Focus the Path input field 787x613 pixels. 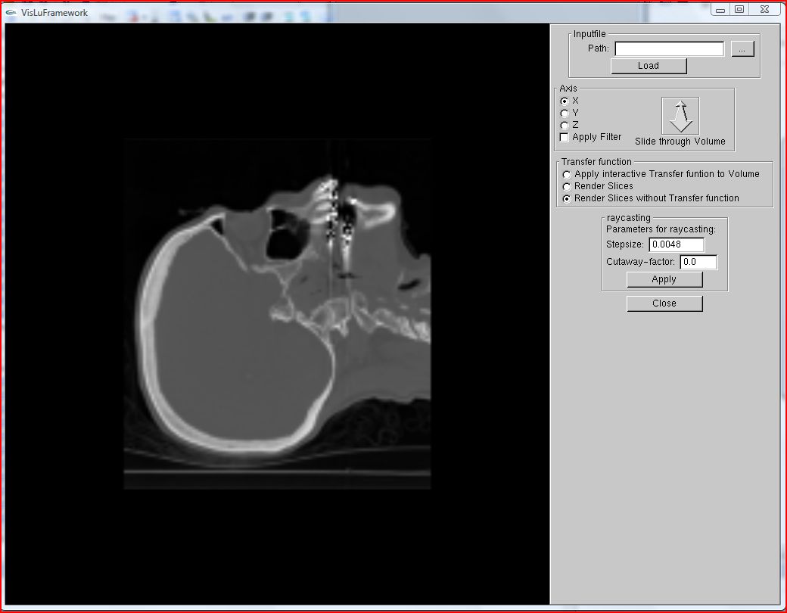click(669, 48)
